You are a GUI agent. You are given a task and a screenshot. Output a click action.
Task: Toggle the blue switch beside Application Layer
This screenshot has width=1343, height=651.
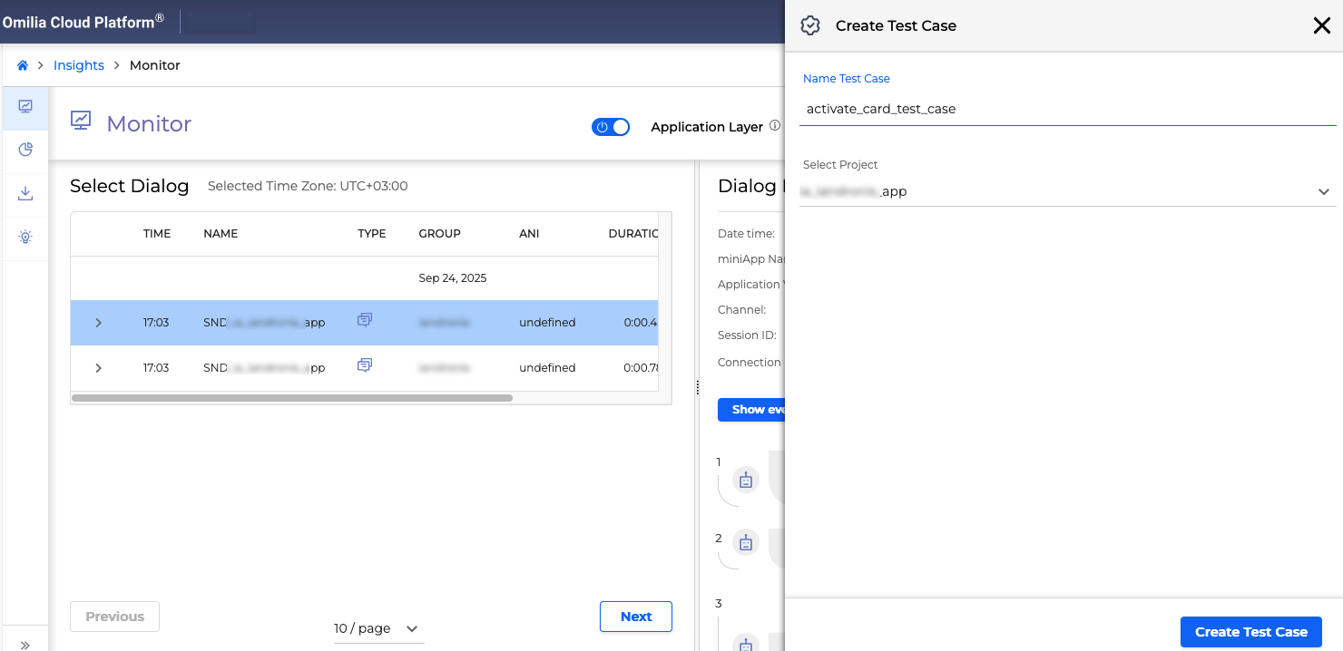(x=611, y=126)
